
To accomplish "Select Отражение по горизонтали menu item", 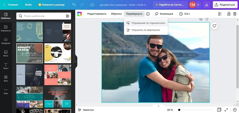I will 146,23.
